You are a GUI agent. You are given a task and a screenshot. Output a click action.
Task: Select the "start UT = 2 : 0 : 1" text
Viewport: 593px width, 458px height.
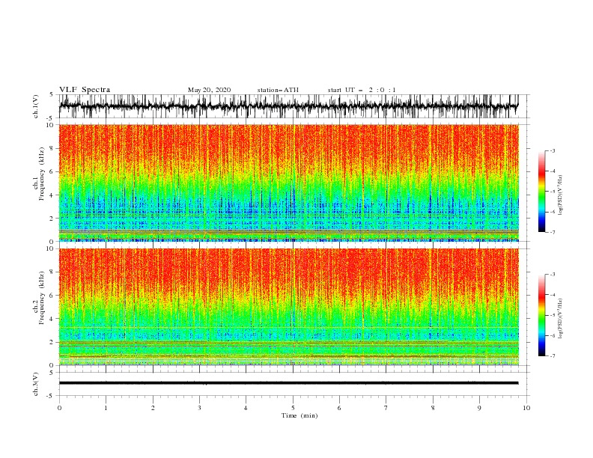[x=362, y=90]
